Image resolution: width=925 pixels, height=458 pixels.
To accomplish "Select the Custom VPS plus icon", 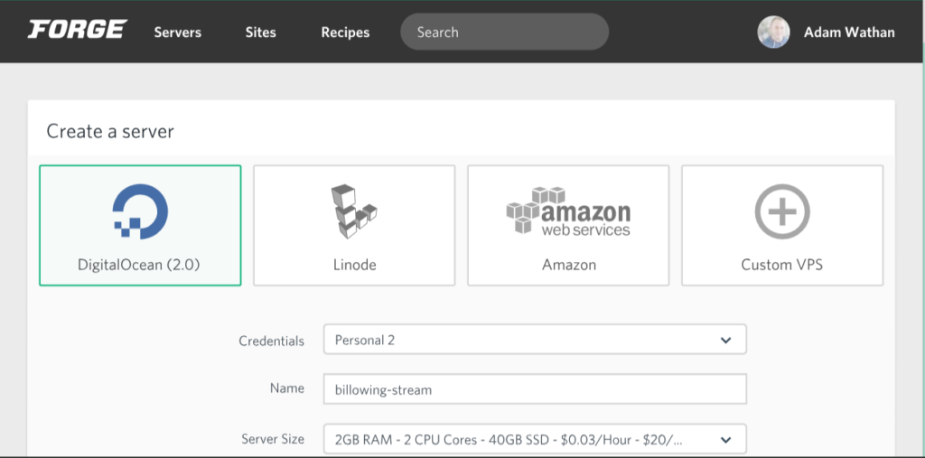I will (x=782, y=211).
